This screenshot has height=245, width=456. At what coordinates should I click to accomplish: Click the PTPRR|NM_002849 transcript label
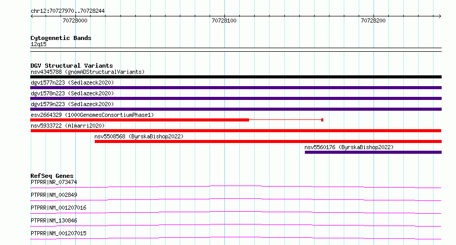[54, 195]
